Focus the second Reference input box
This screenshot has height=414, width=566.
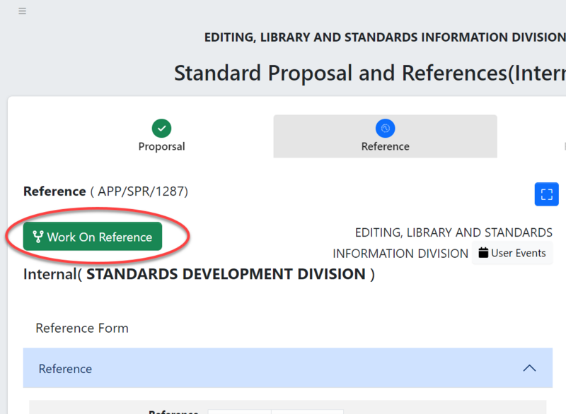coord(307,411)
